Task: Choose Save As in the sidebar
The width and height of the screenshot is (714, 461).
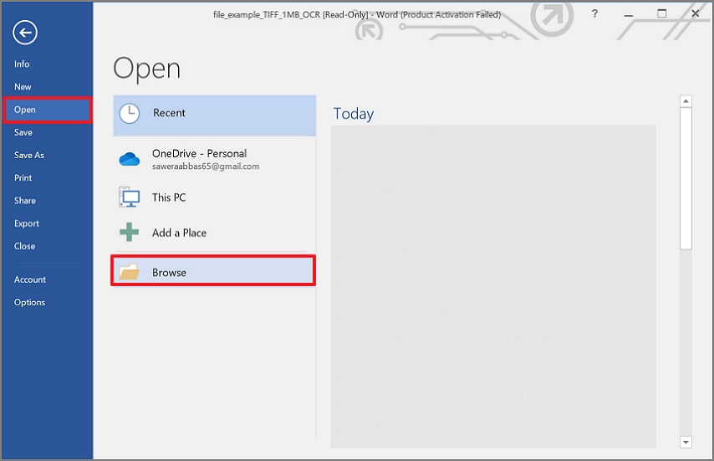Action: 29,156
